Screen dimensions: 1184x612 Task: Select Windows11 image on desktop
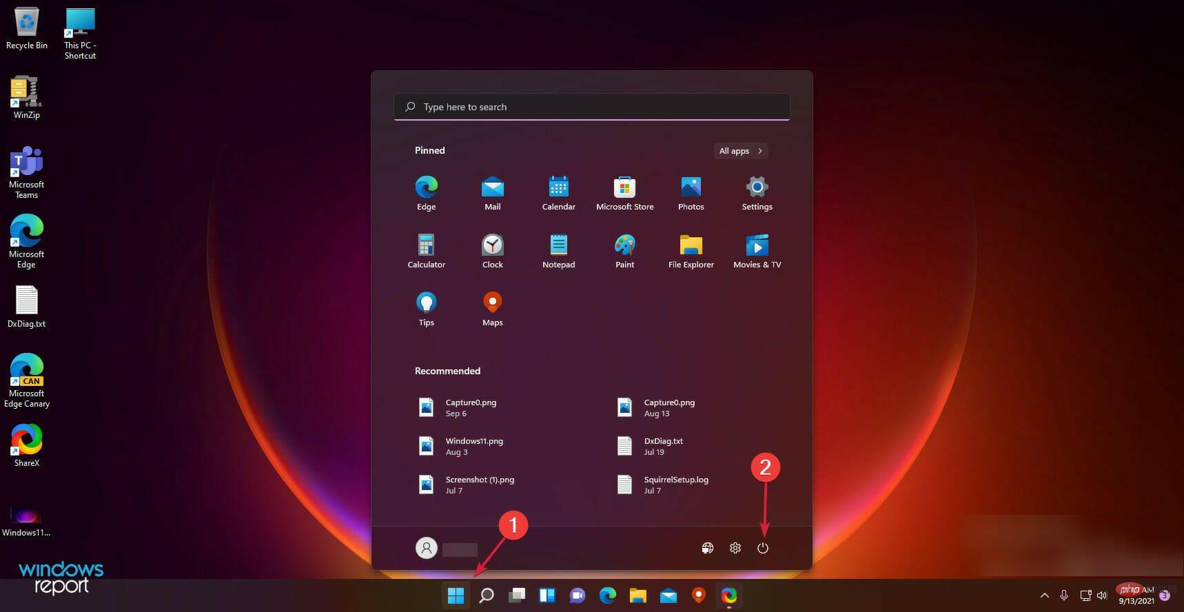coord(26,522)
